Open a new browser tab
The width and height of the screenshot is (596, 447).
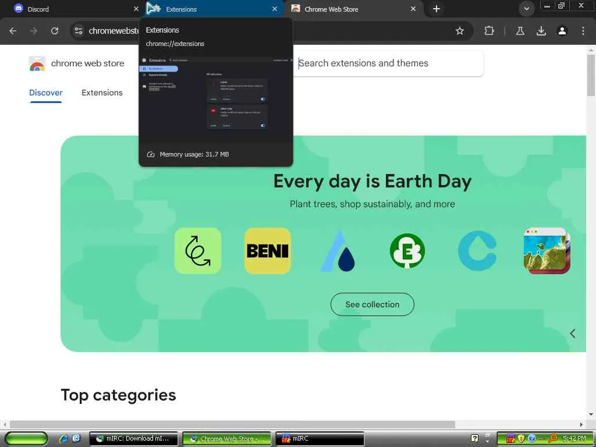point(437,9)
